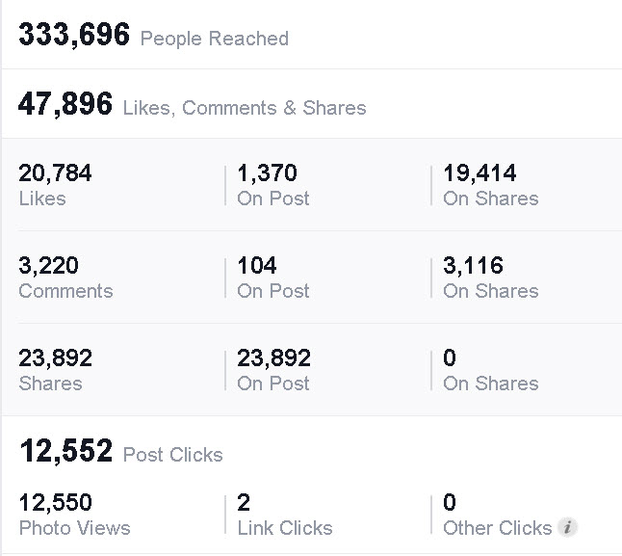Click the Other Clicks info icon
This screenshot has height=556, width=622.
tap(568, 527)
